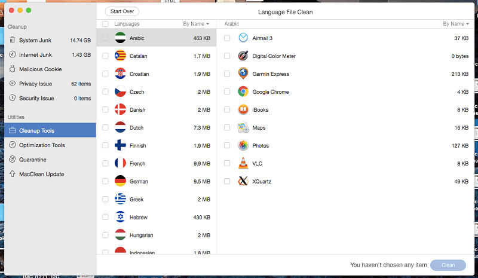Open the Privacy Issue section
The height and width of the screenshot is (278, 478).
tap(50, 84)
